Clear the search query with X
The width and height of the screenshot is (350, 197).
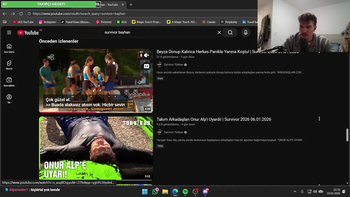coord(219,33)
